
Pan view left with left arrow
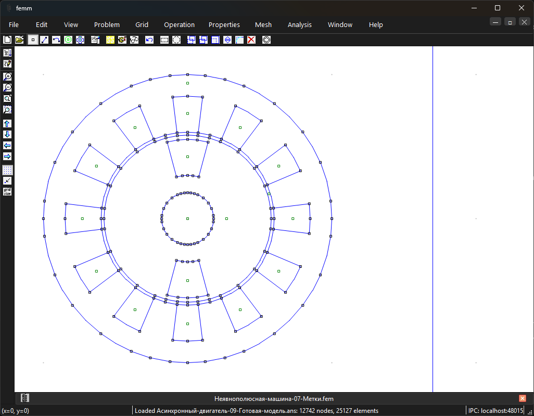[7, 146]
